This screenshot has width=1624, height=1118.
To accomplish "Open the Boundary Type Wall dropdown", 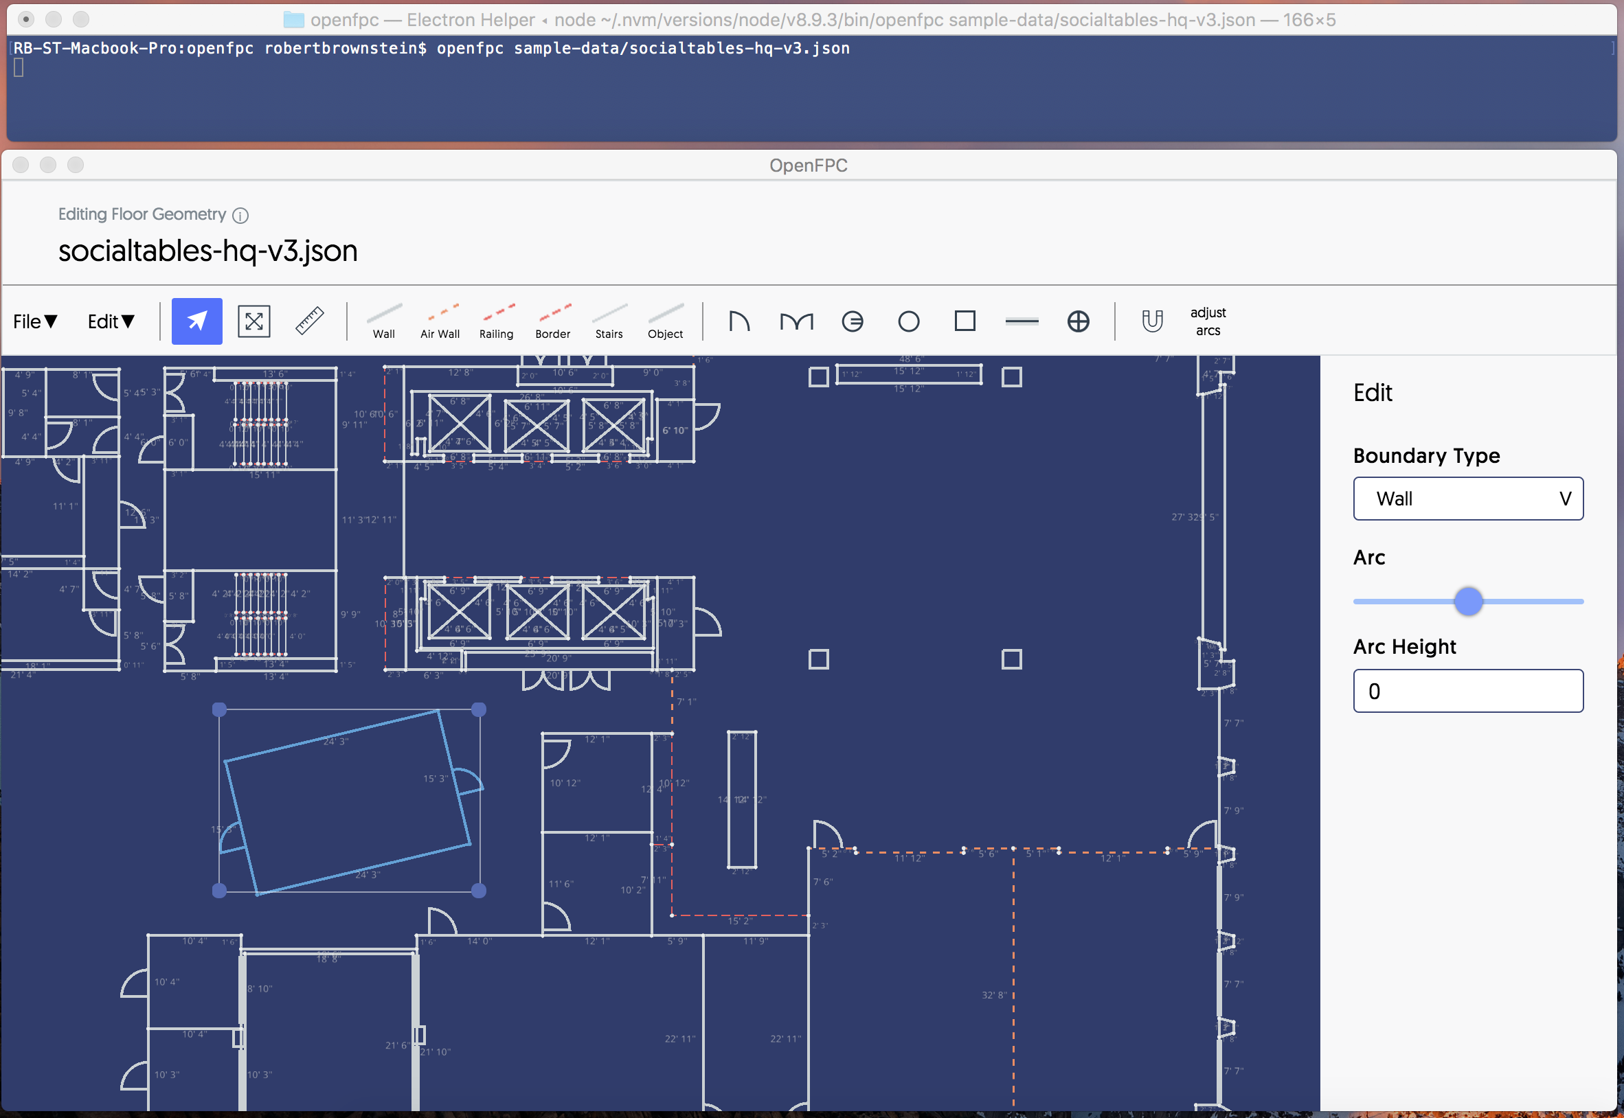I will 1468,499.
